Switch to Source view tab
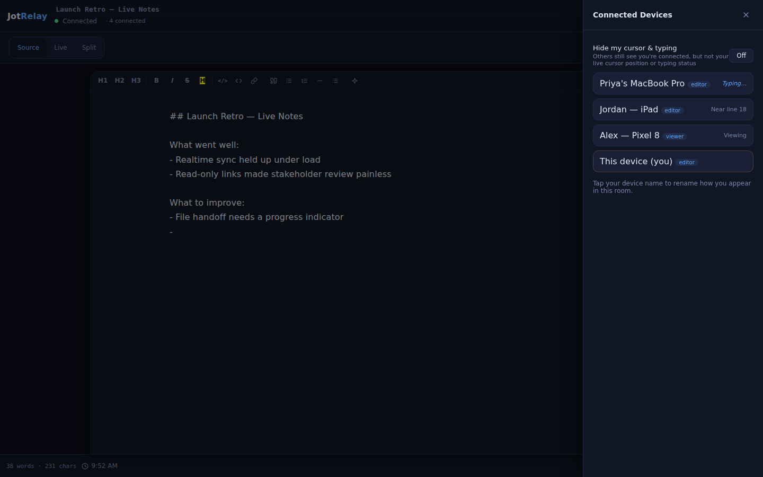 point(28,48)
